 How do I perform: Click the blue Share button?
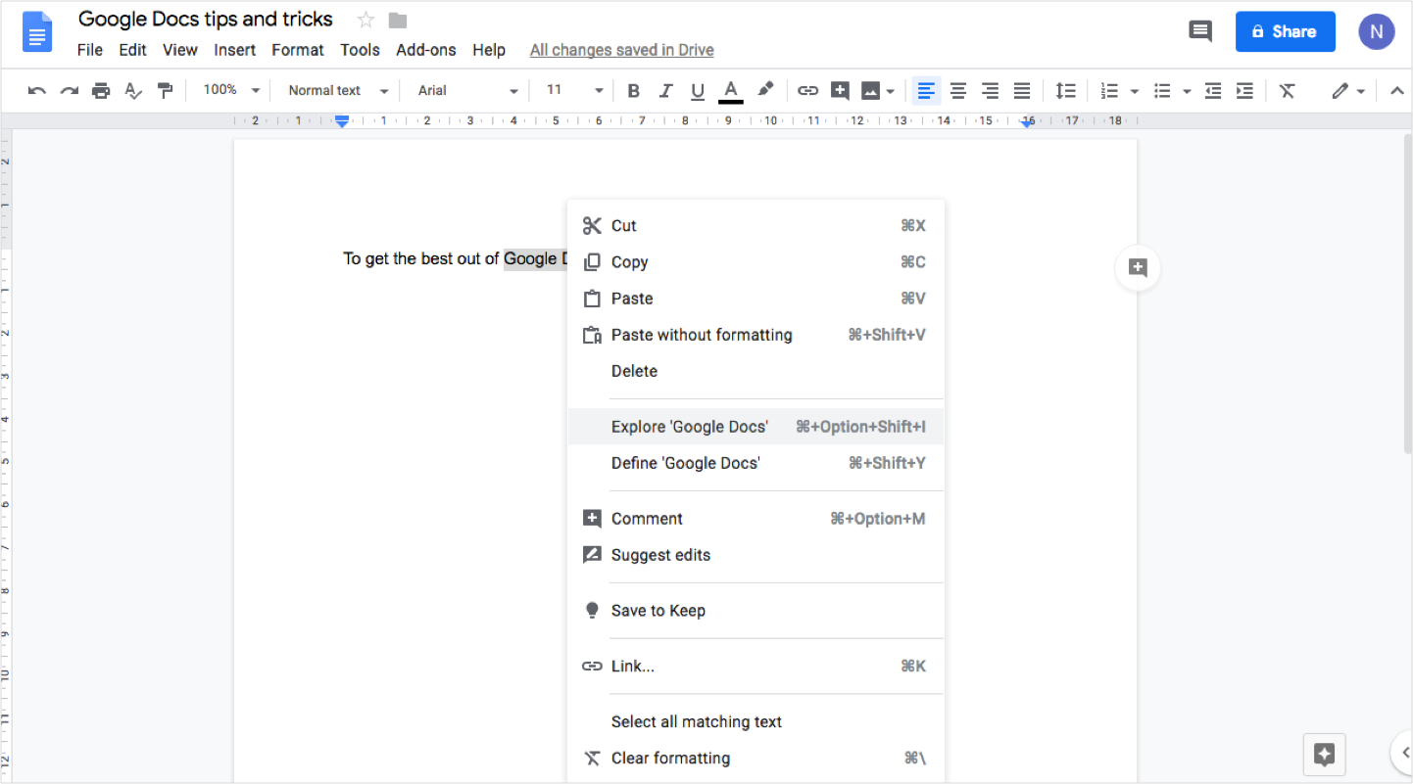pyautogui.click(x=1285, y=31)
